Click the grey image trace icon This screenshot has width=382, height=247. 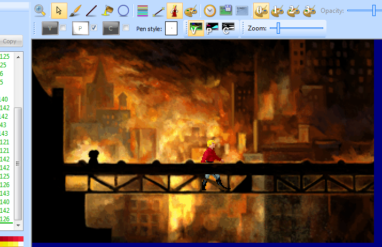pyautogui.click(x=242, y=11)
